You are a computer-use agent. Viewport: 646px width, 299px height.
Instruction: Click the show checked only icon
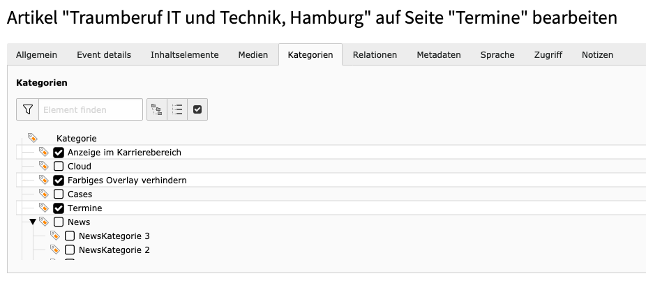197,109
